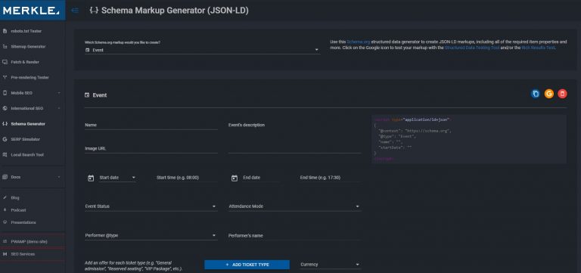
Task: Click the event Name input field
Action: coord(151,126)
